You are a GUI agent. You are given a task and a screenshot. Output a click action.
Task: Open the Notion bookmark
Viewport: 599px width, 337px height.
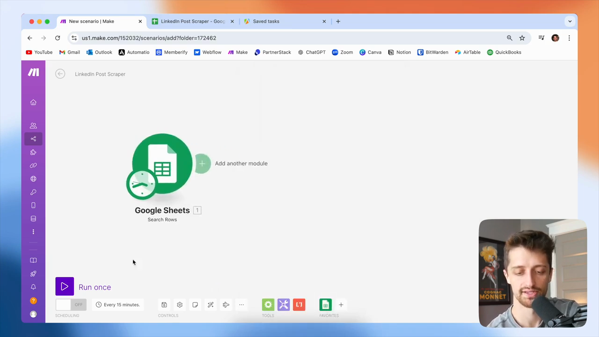click(400, 52)
